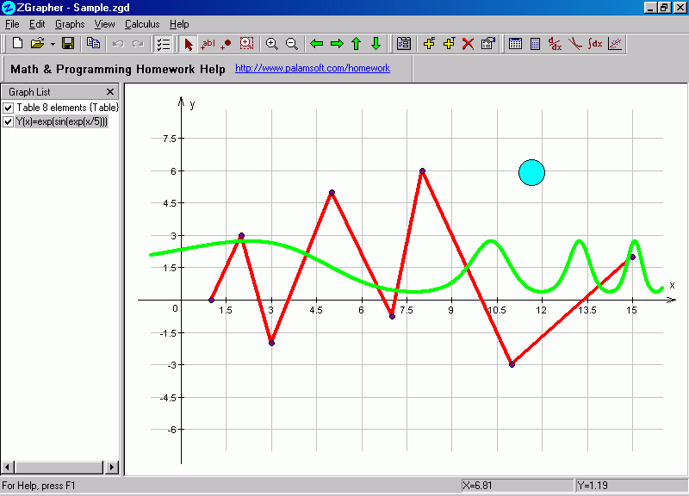Image resolution: width=689 pixels, height=496 pixels.
Task: Move view up with green arrow
Action: tap(357, 44)
